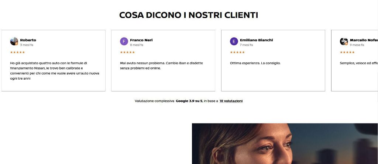The width and height of the screenshot is (378, 164).
Task: Click the 'COSA DICONO I NOSTRI CLIENTI' heading
Action: (189, 15)
